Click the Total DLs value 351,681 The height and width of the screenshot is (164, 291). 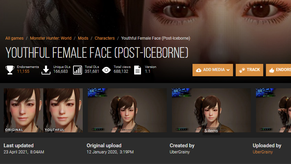pyautogui.click(x=92, y=71)
